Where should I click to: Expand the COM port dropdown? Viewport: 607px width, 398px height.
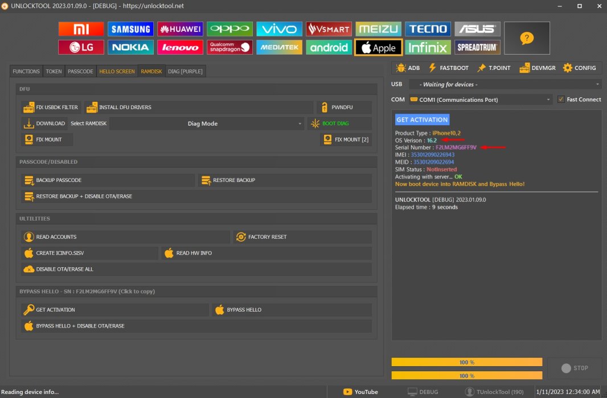pos(481,100)
